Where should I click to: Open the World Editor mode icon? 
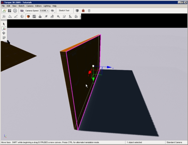pyautogui.click(x=4, y=11)
